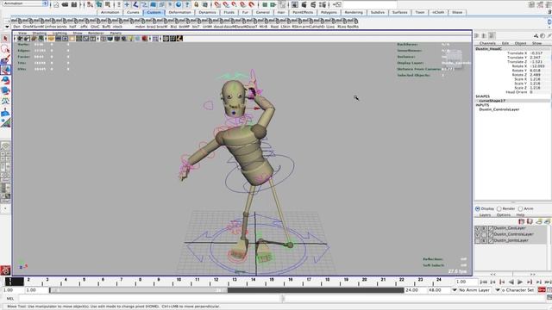Toggle the R display type of Dustin_JointsLayer
552x310 pixels.
click(484, 241)
